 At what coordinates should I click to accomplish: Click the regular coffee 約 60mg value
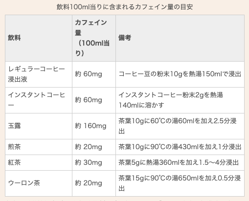click(89, 74)
